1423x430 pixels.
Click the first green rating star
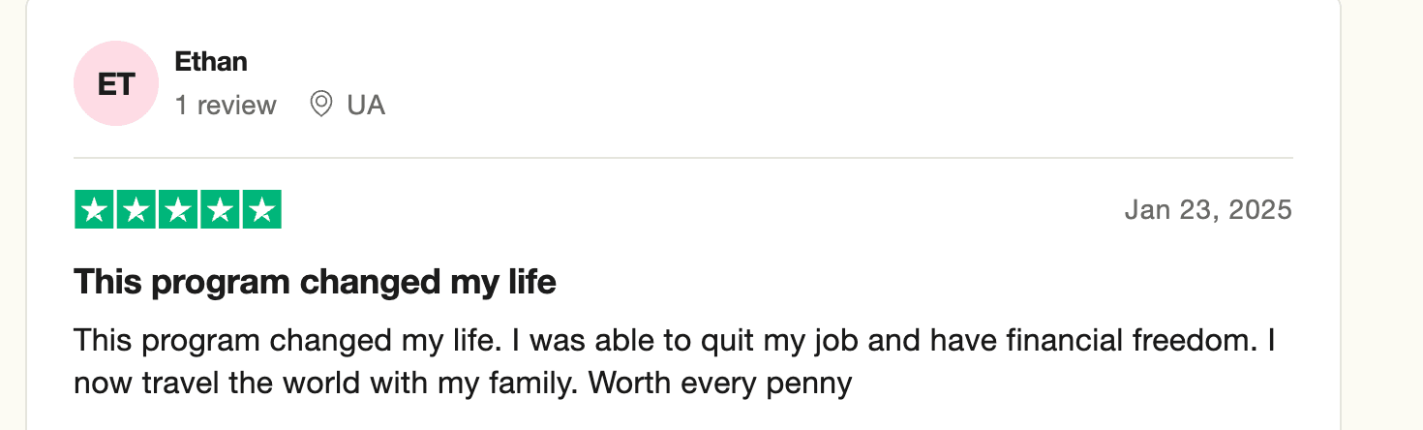click(x=94, y=209)
